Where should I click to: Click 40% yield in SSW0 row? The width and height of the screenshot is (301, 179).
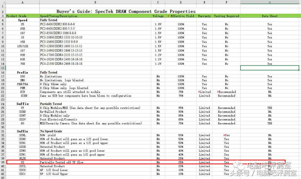(x=181, y=151)
